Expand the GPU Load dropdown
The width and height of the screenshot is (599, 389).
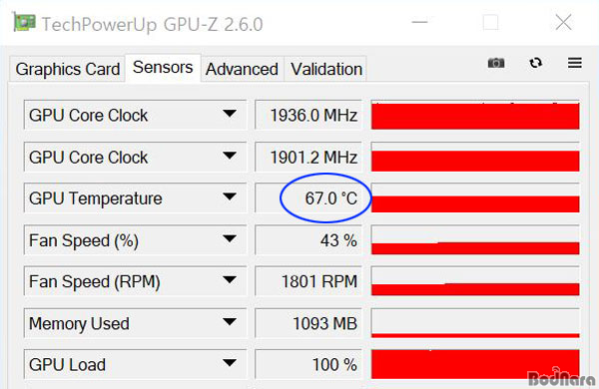click(230, 363)
